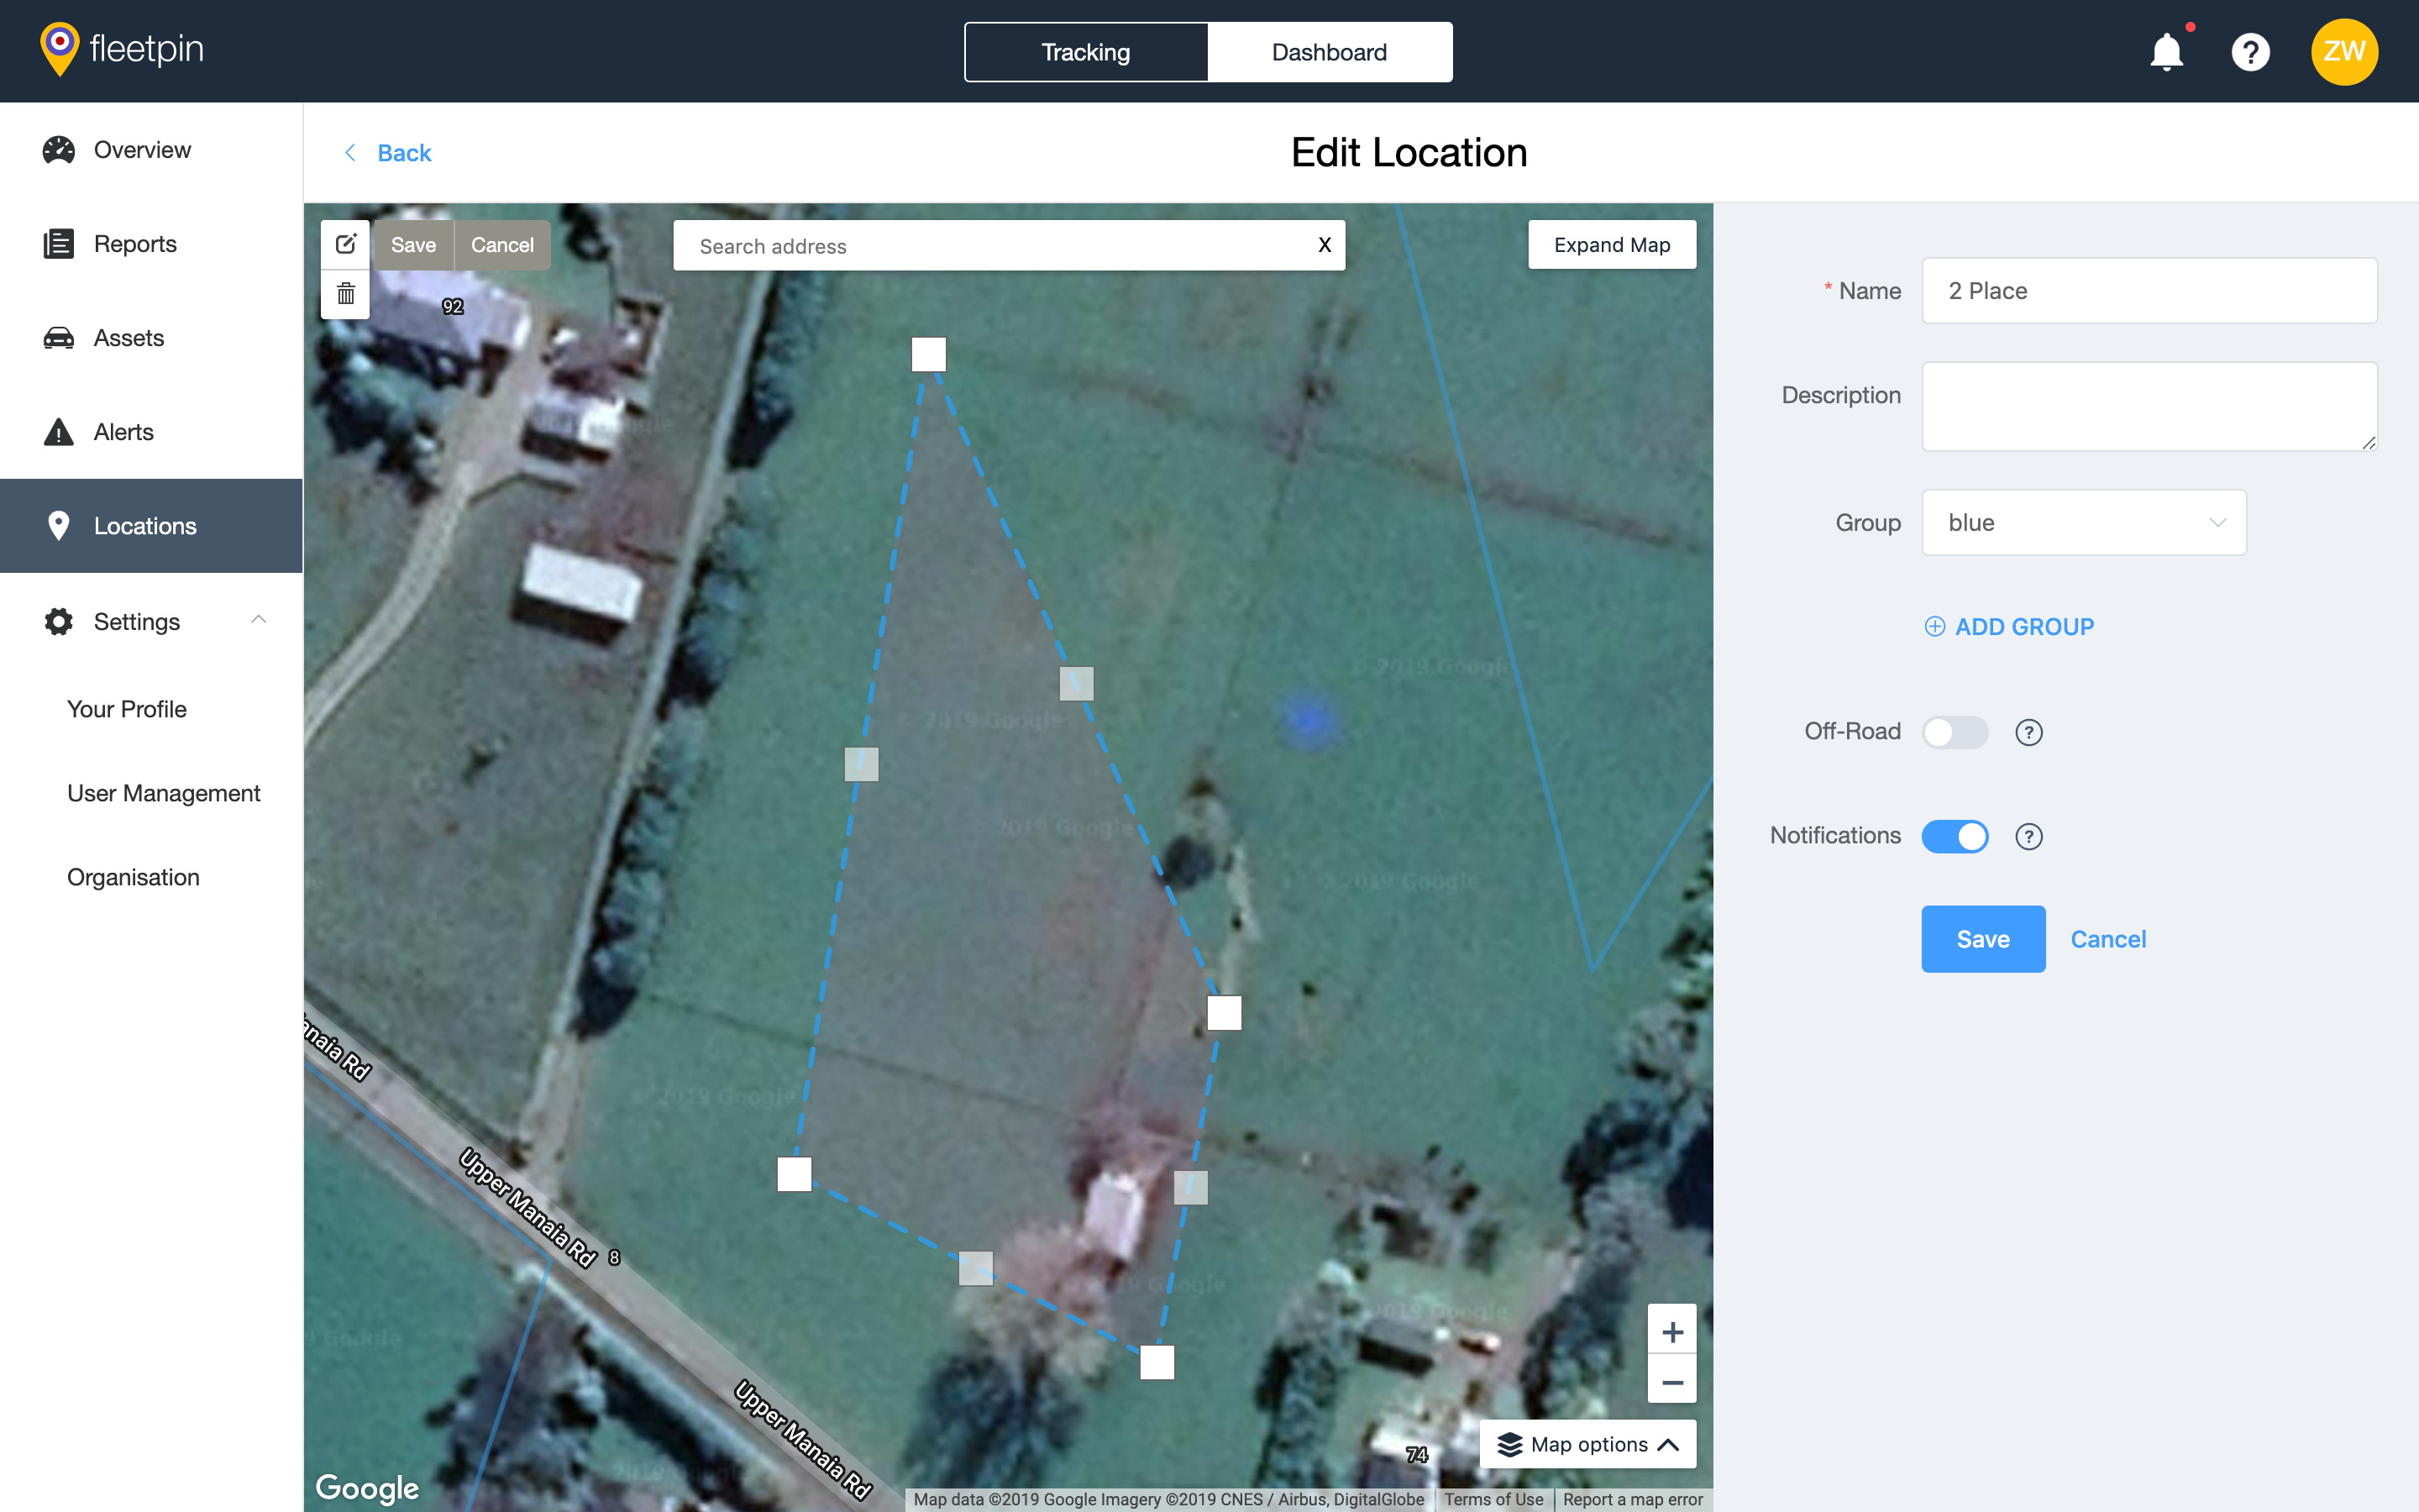The height and width of the screenshot is (1512, 2419).
Task: Open User Management settings
Action: coord(164,793)
